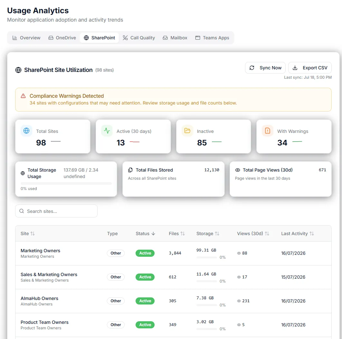This screenshot has height=339, width=342.
Task: Sort table by Last Activity column
Action: pyautogui.click(x=298, y=234)
